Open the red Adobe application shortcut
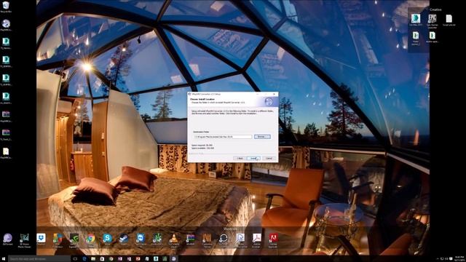Screen dimensions: 466x262 click(x=273, y=240)
